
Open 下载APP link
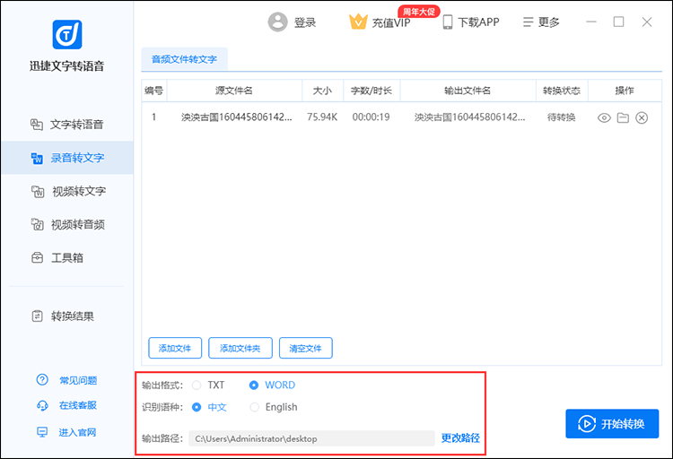point(478,22)
